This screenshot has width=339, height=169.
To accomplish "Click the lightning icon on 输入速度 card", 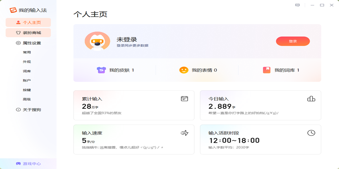I will coord(185,133).
